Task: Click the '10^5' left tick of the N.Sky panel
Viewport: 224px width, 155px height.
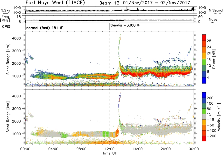Action: (x=17, y=8)
